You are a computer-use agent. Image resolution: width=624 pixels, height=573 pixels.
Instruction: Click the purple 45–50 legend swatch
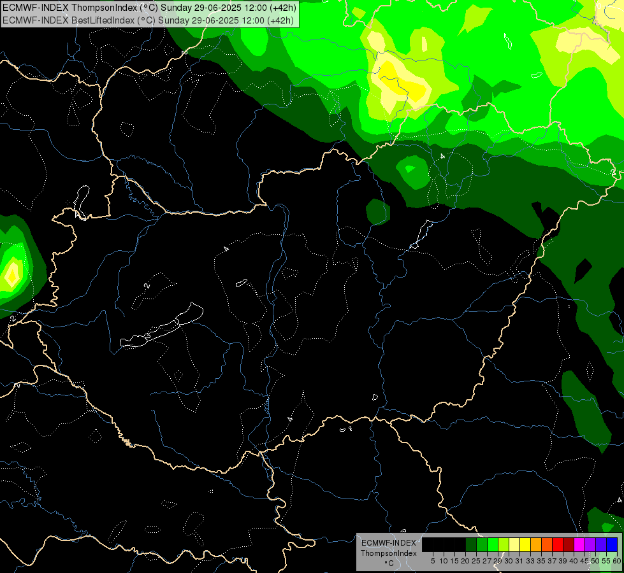click(x=590, y=544)
